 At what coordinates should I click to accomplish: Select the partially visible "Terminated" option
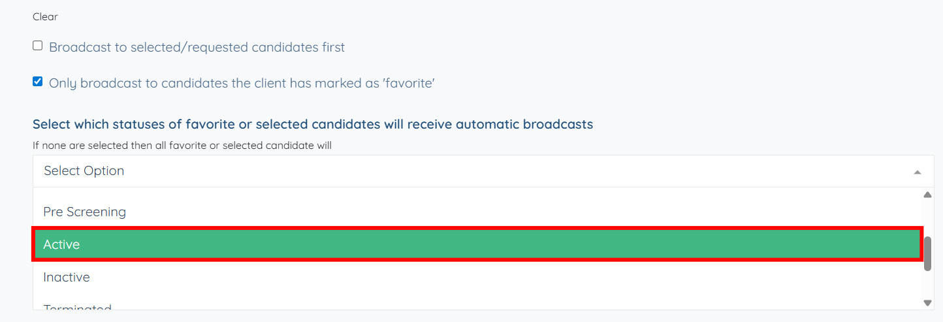[77, 306]
